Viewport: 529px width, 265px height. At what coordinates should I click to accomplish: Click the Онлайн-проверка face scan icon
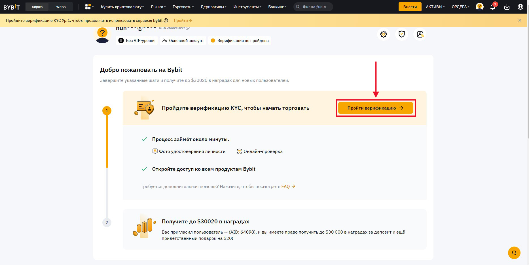[240, 151]
